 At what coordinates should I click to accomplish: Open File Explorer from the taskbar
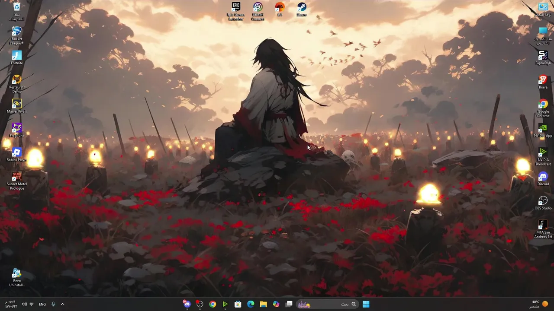(263, 304)
